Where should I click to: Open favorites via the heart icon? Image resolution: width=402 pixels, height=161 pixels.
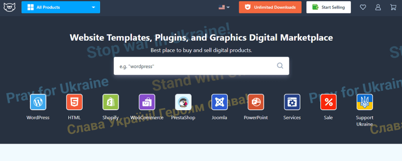(363, 7)
